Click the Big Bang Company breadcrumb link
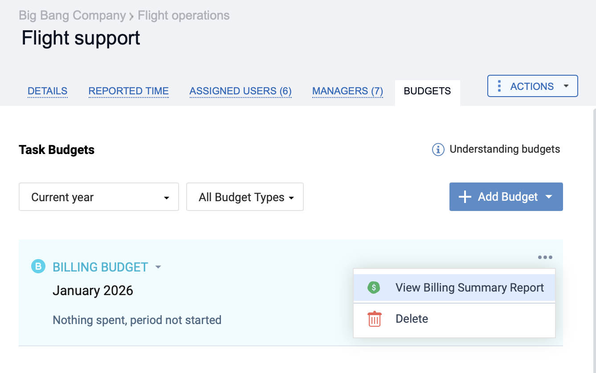 point(71,15)
